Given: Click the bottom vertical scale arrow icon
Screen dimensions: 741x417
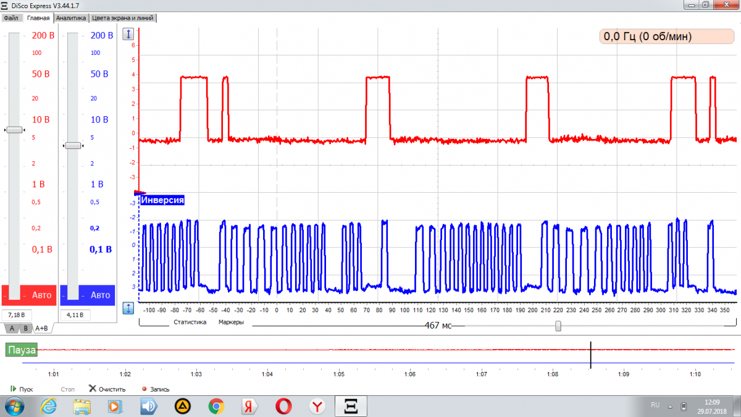Looking at the screenshot, I should click(x=128, y=307).
